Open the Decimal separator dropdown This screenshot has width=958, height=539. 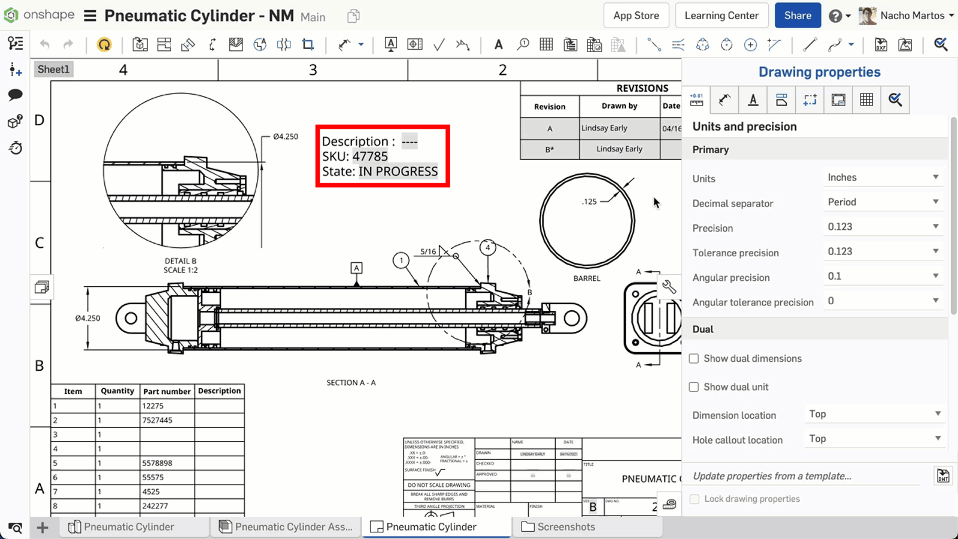point(883,202)
